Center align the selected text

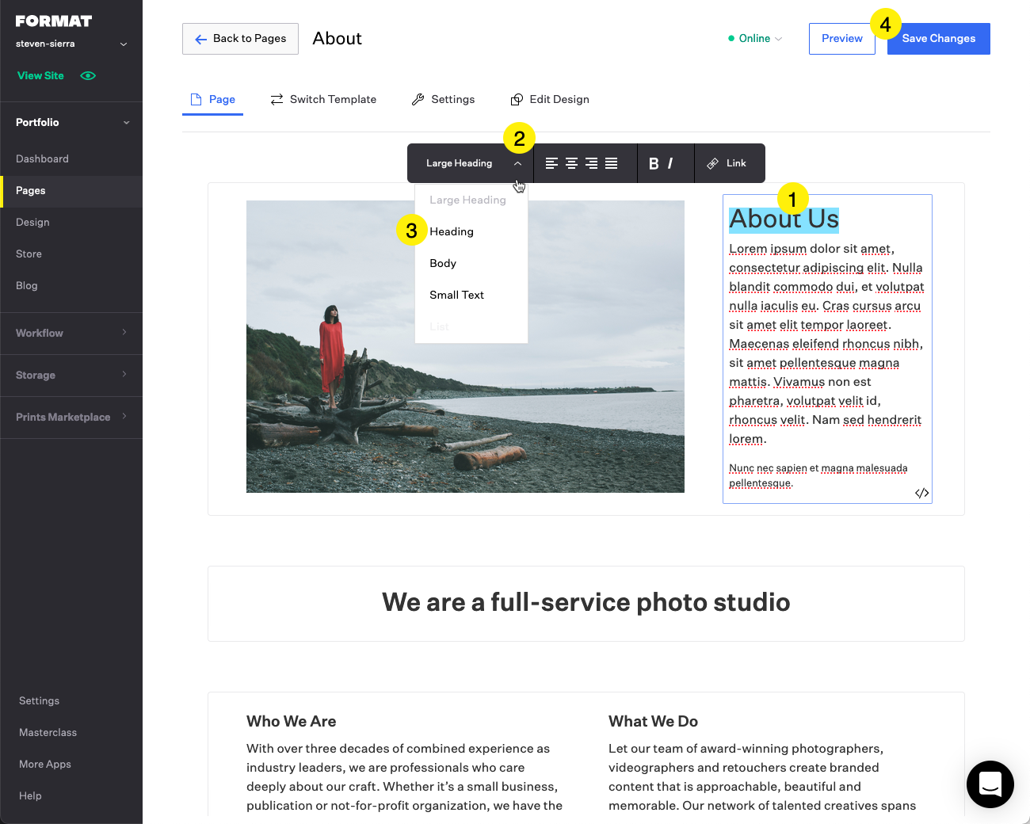tap(571, 163)
